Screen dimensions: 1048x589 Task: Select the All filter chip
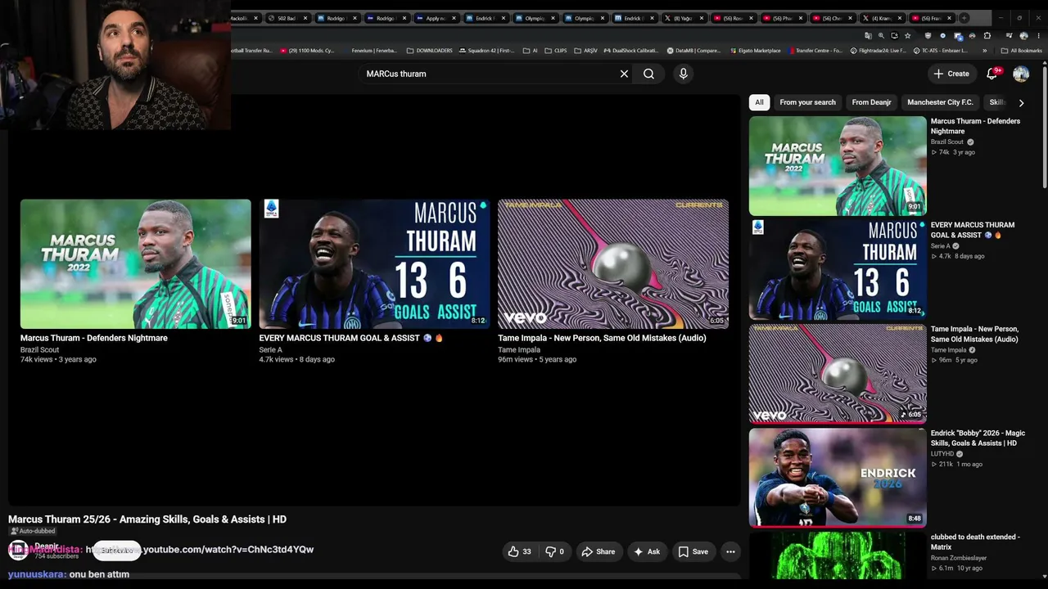(x=759, y=102)
